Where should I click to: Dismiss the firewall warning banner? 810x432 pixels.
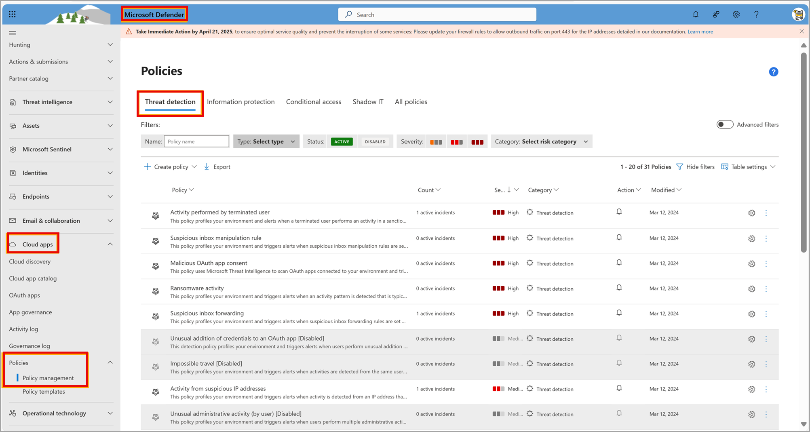tap(802, 32)
